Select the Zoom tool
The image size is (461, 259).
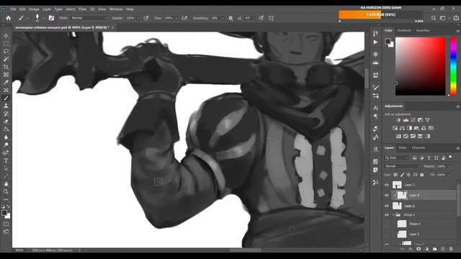point(6,192)
